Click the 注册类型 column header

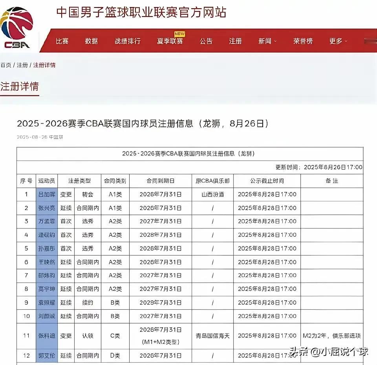[79, 181]
